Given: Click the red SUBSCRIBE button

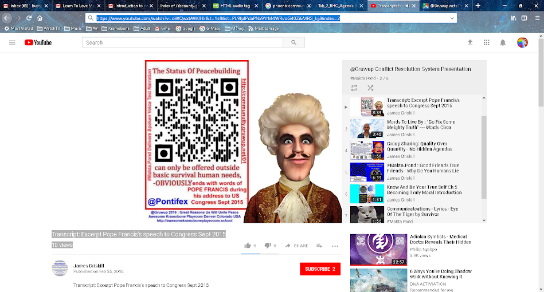Looking at the screenshot, I should [x=320, y=269].
